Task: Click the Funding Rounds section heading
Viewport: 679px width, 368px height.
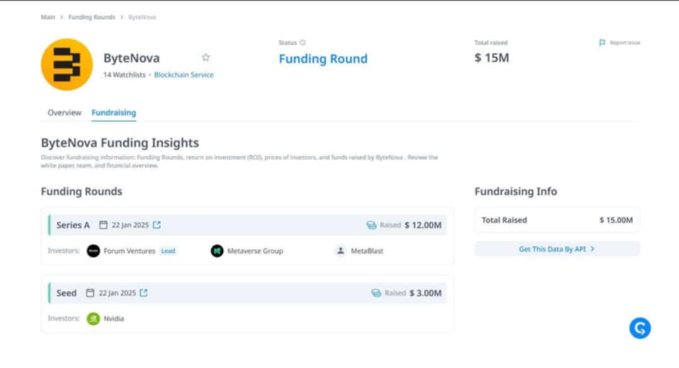Action: click(x=81, y=191)
